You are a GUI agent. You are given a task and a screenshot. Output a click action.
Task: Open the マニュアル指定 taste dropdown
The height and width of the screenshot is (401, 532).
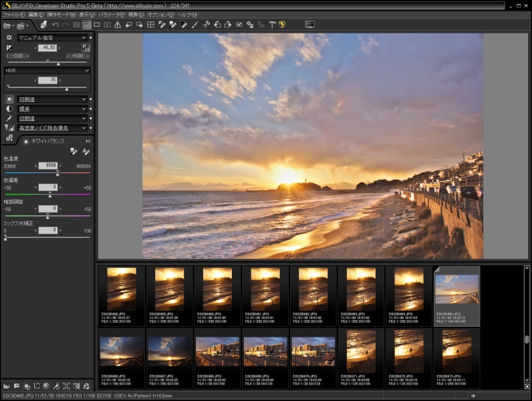[x=52, y=37]
